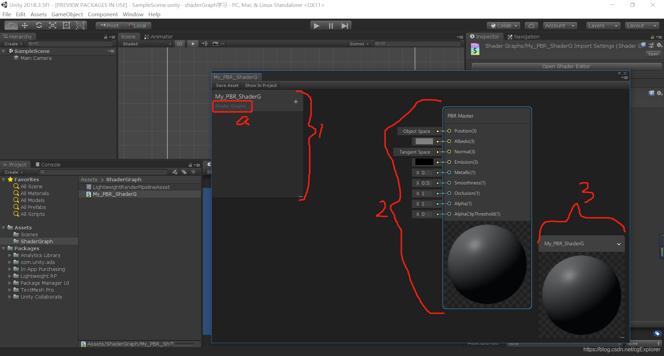Collapse the SampleScene expander arrow

(x=3, y=51)
